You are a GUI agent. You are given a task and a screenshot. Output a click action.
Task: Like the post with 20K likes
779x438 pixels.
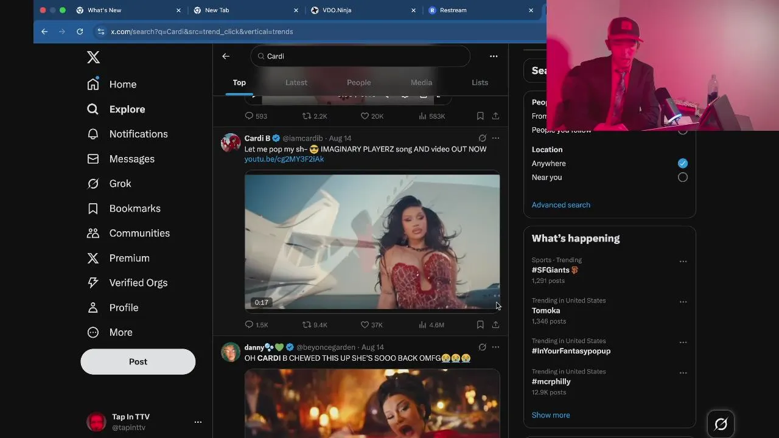click(x=371, y=116)
